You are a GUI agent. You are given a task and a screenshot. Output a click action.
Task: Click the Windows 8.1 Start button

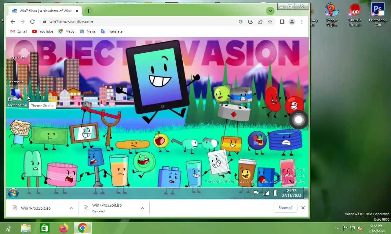click(8, 228)
